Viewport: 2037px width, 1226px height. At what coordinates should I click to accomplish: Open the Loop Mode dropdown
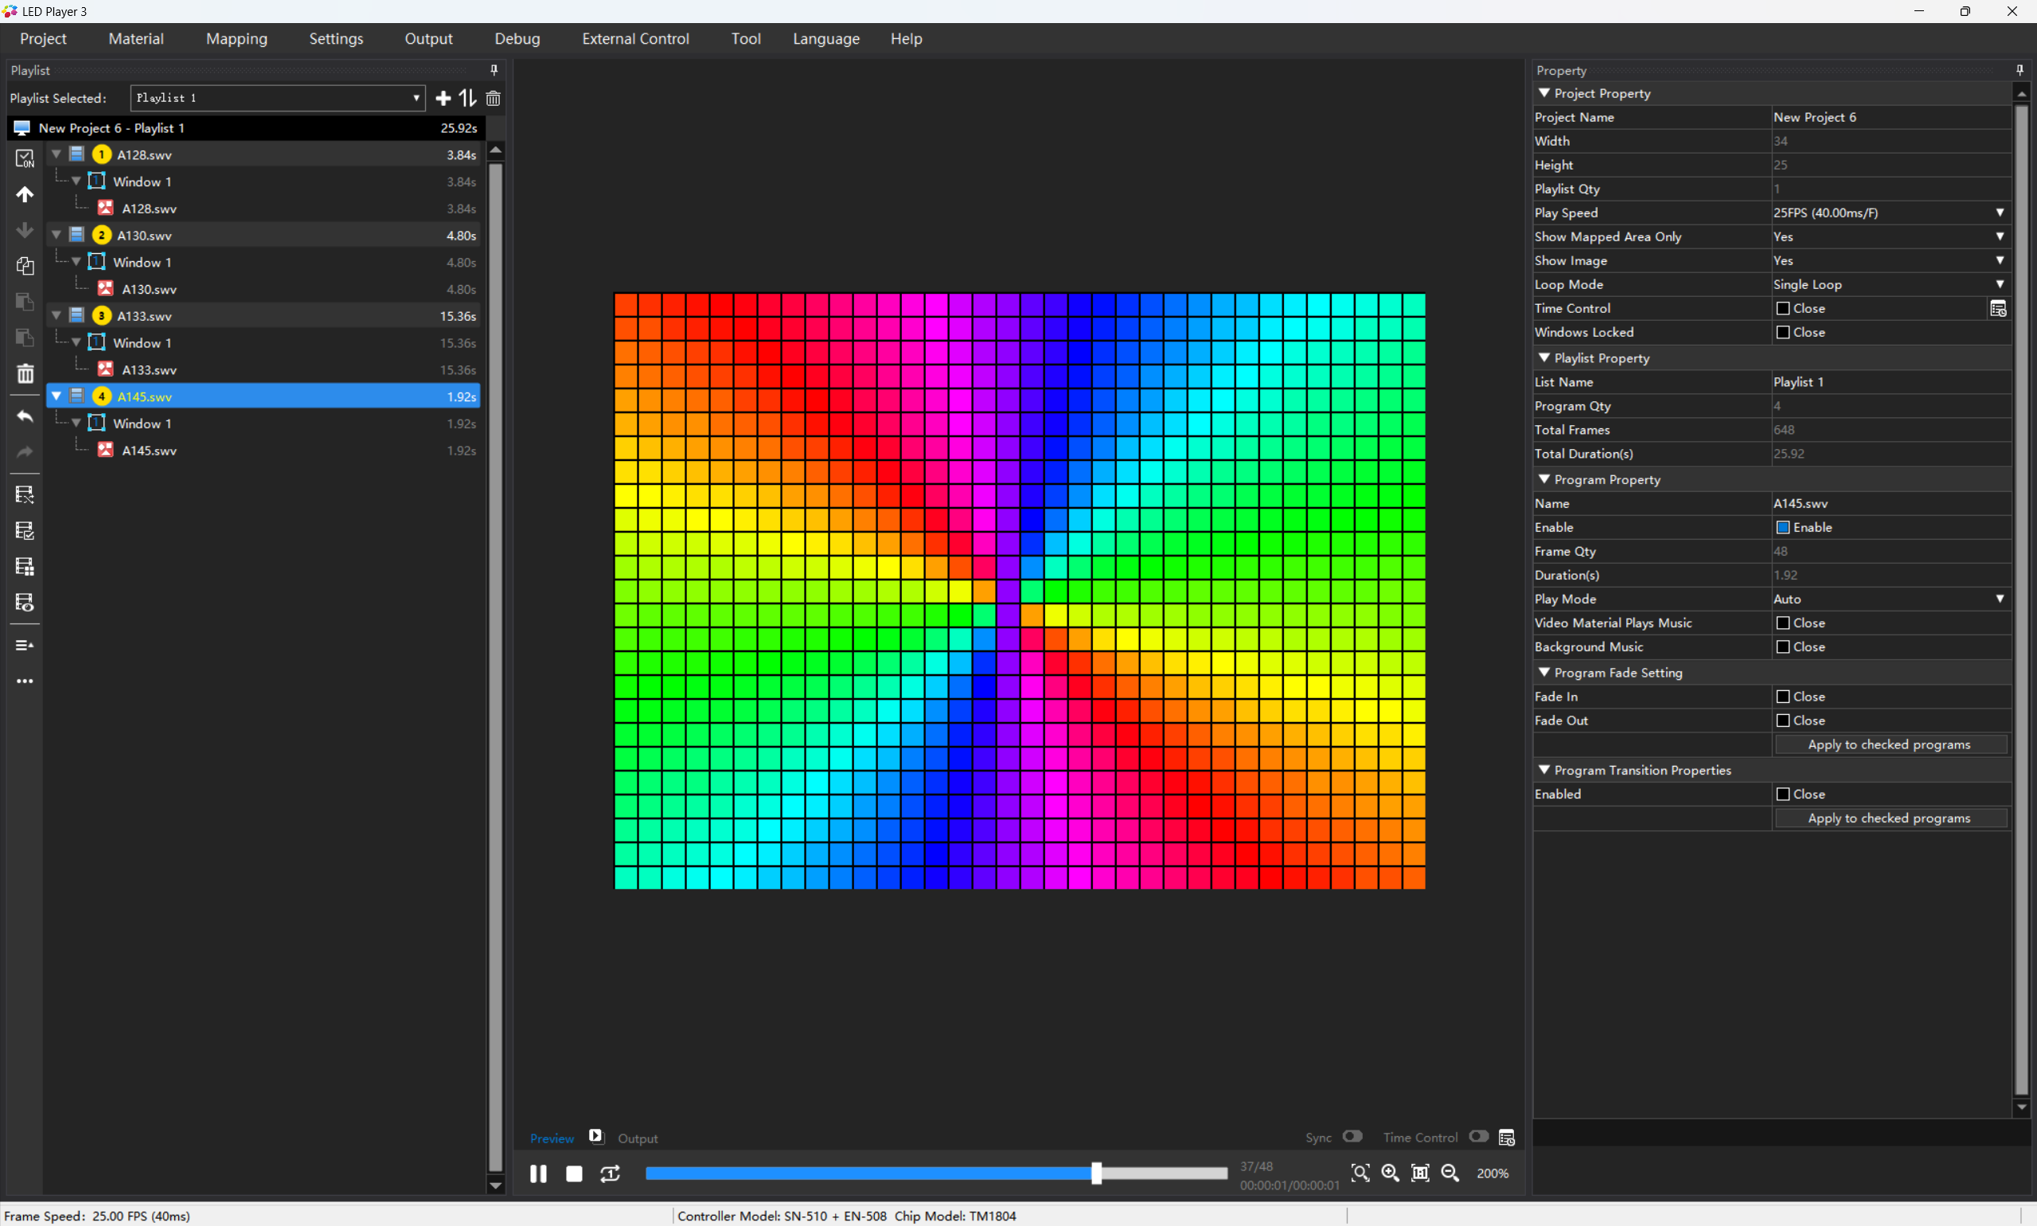pos(1999,284)
